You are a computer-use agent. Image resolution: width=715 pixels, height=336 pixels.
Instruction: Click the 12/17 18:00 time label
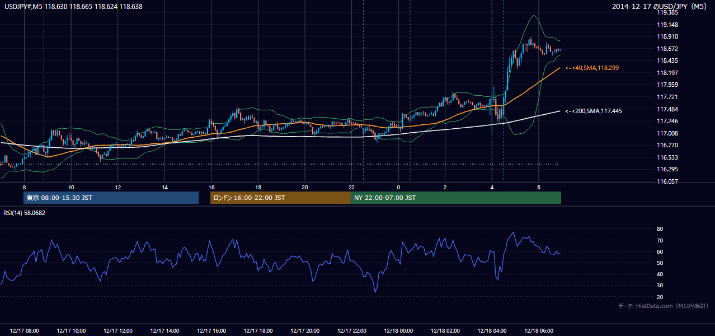pos(258,331)
